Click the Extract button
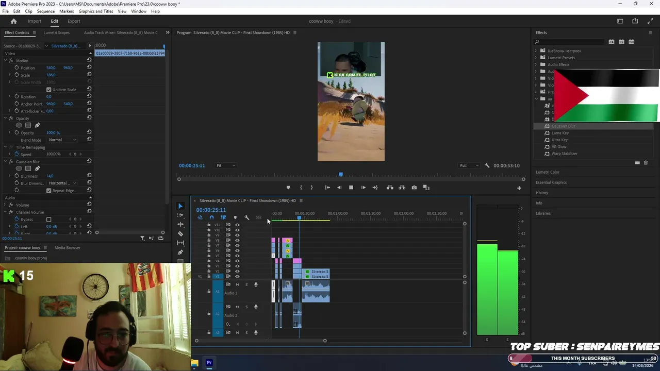The image size is (660, 371). [x=402, y=188]
